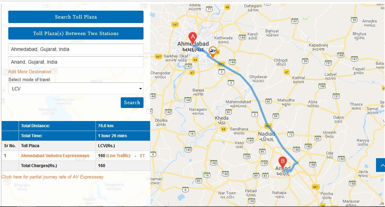Click the blue Search button
Screen dimensions: 385x207
pos(132,102)
